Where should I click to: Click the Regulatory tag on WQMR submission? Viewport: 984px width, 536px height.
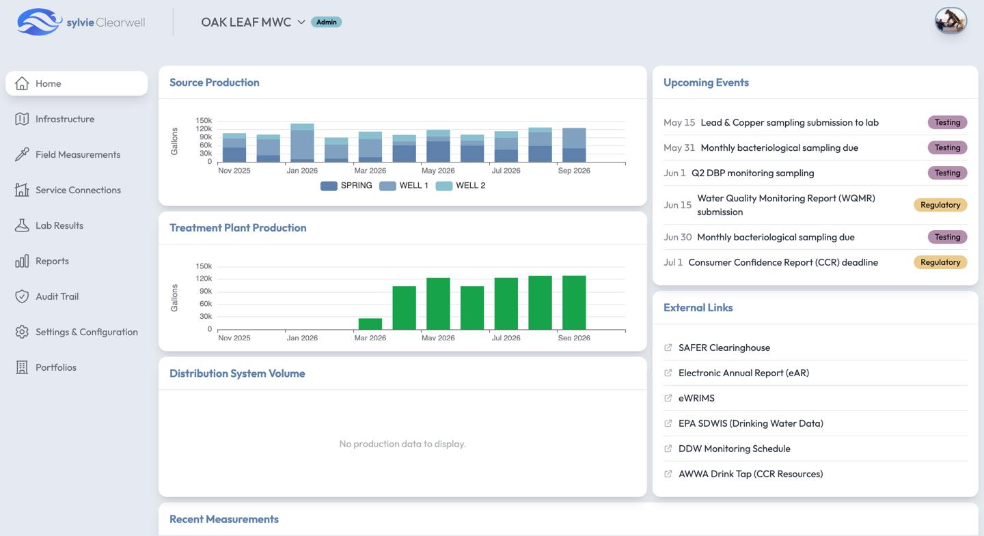pos(940,205)
